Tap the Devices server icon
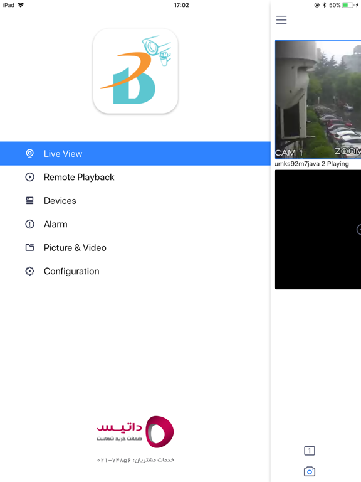361x482 pixels. click(x=30, y=201)
